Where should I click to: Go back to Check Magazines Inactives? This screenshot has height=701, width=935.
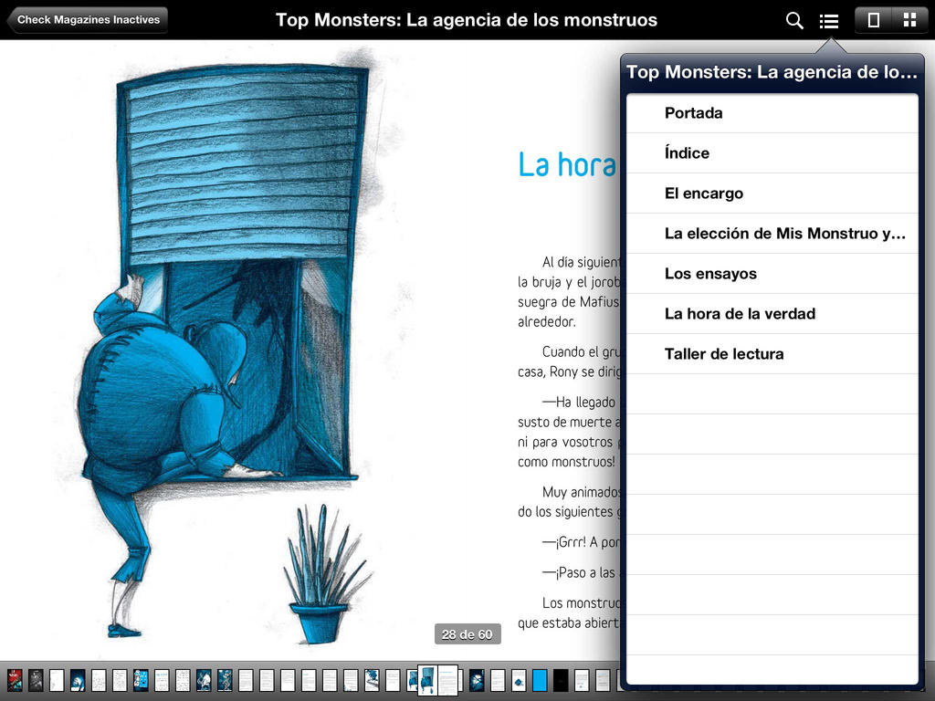point(88,19)
